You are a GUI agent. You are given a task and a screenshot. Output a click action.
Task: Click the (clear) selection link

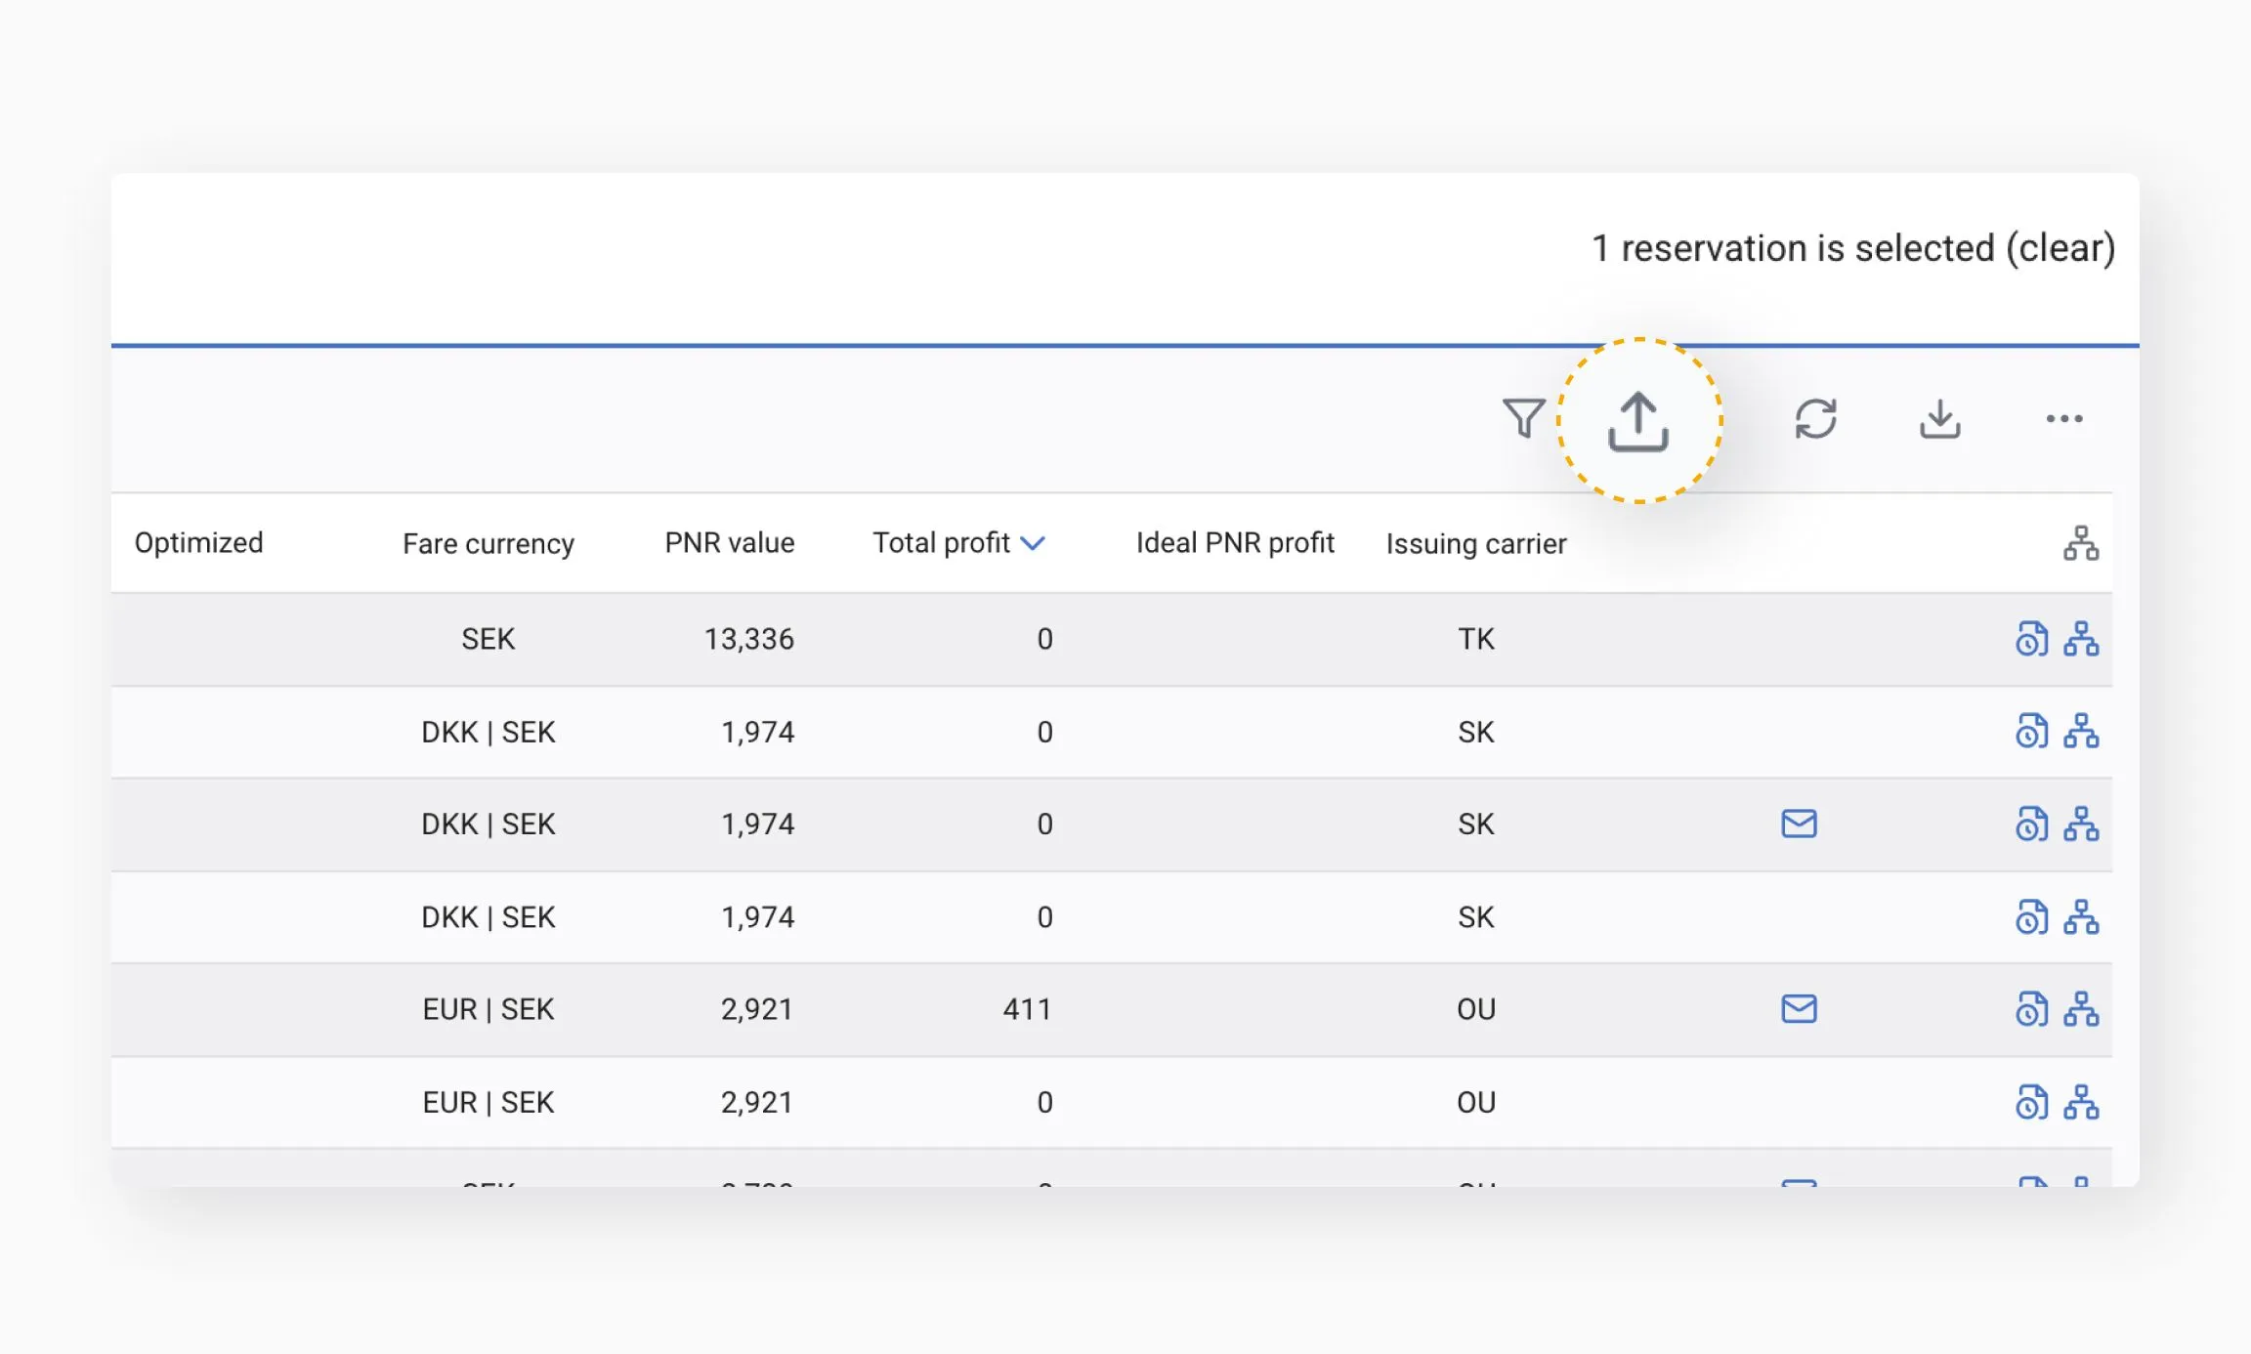point(2060,248)
